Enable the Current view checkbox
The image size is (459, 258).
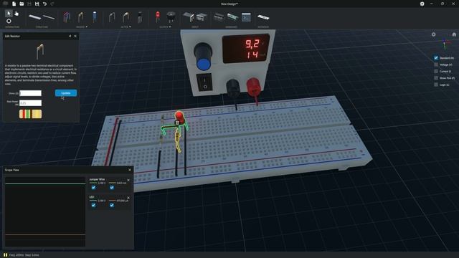coord(436,71)
